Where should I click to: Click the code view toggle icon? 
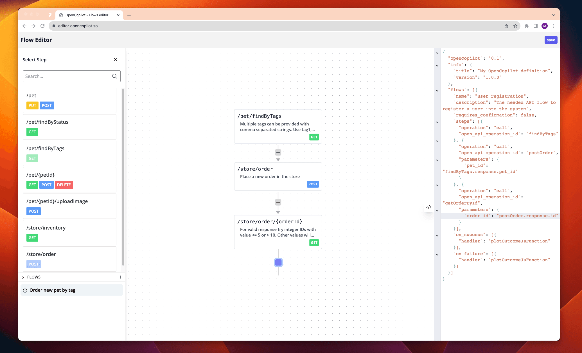coord(428,207)
